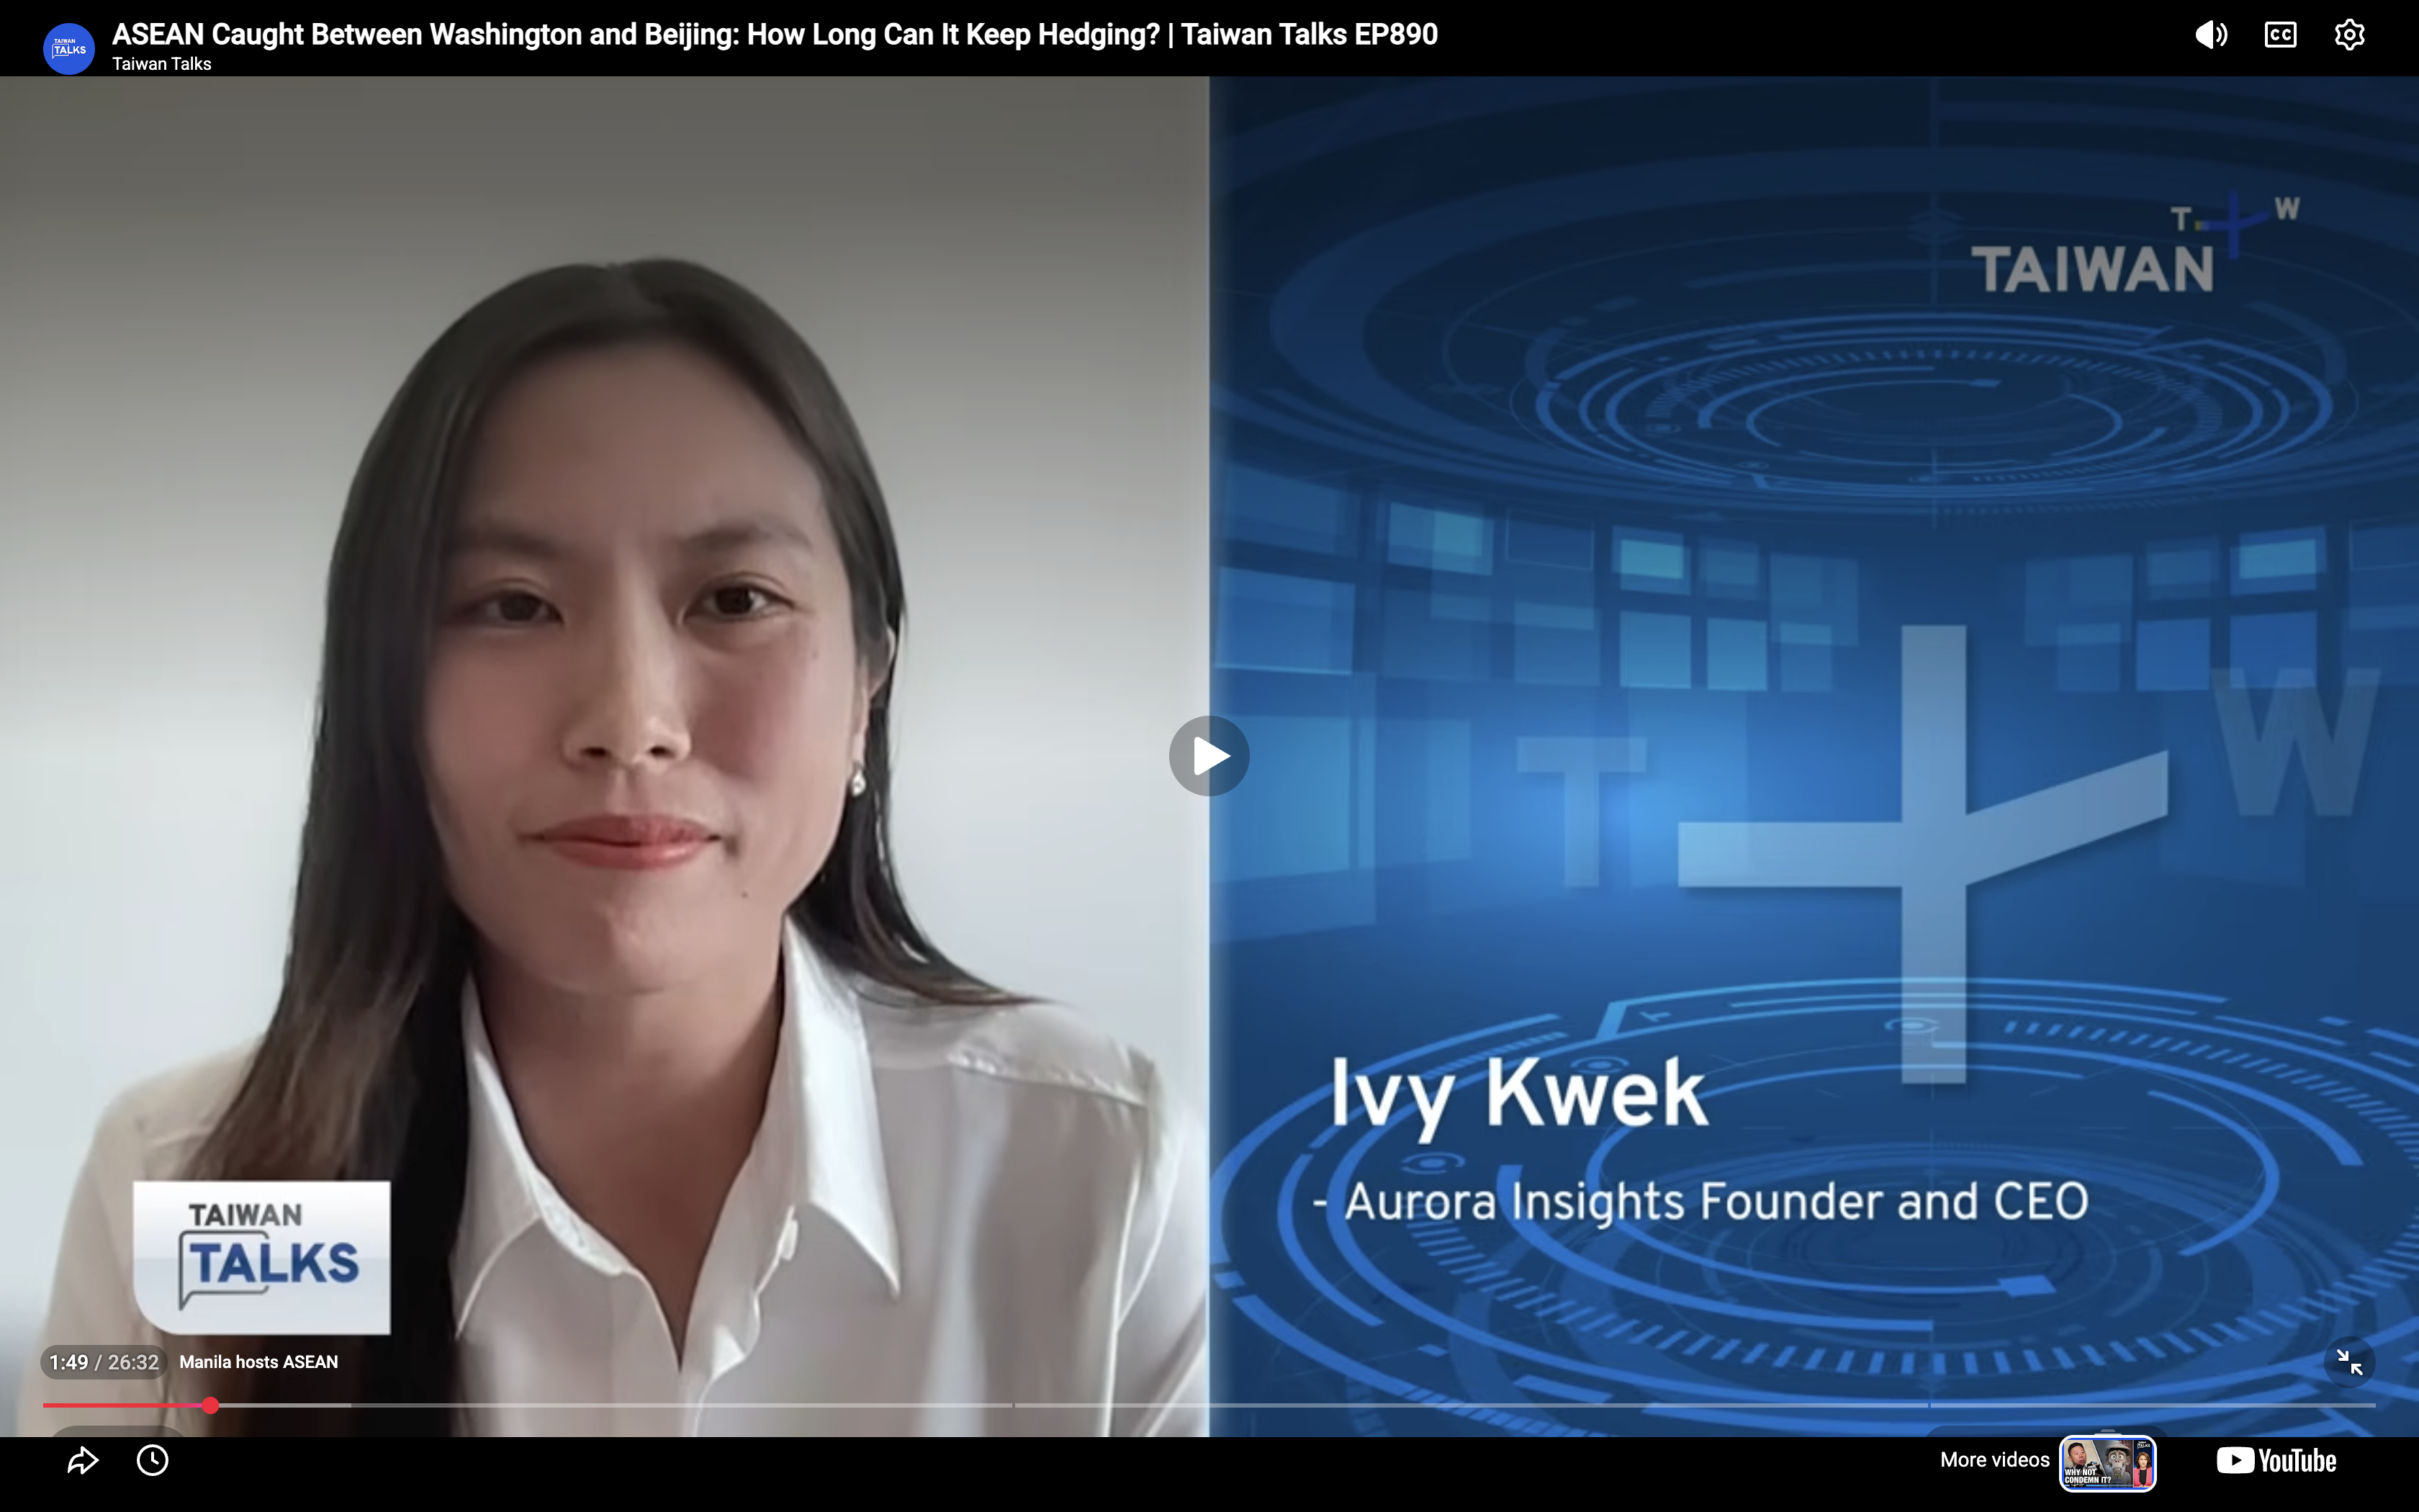Image resolution: width=2419 pixels, height=1512 pixels.
Task: Exit fullscreen with the collapse arrows icon
Action: click(x=2349, y=1362)
